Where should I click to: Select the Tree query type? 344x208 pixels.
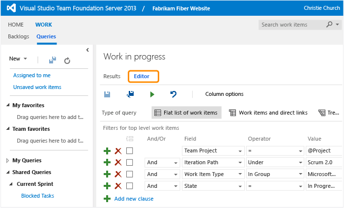(x=329, y=113)
